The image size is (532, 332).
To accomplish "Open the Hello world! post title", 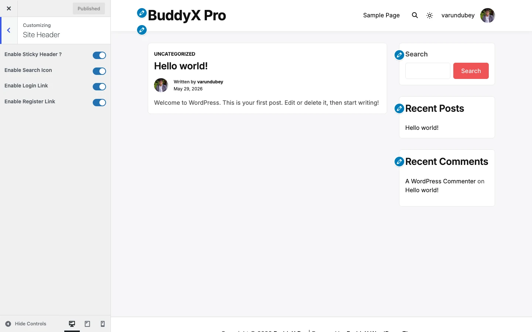I will pos(181,66).
